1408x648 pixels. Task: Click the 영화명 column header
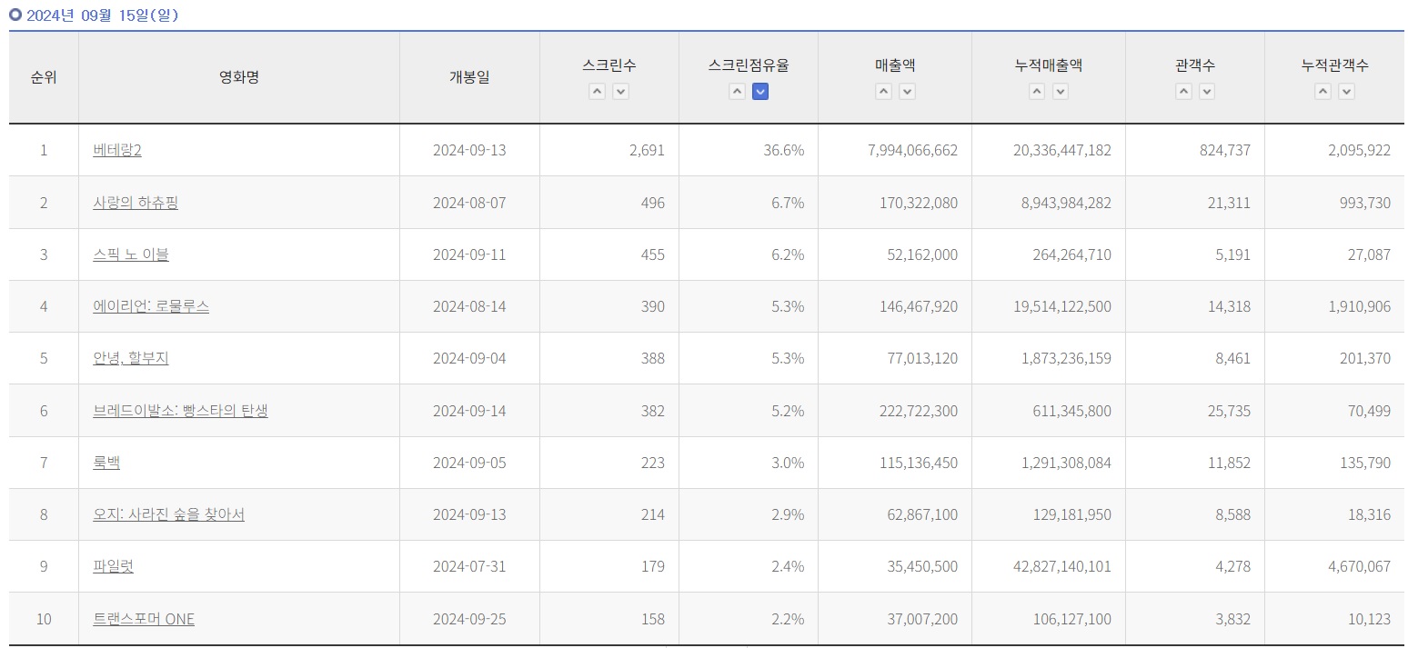click(239, 77)
